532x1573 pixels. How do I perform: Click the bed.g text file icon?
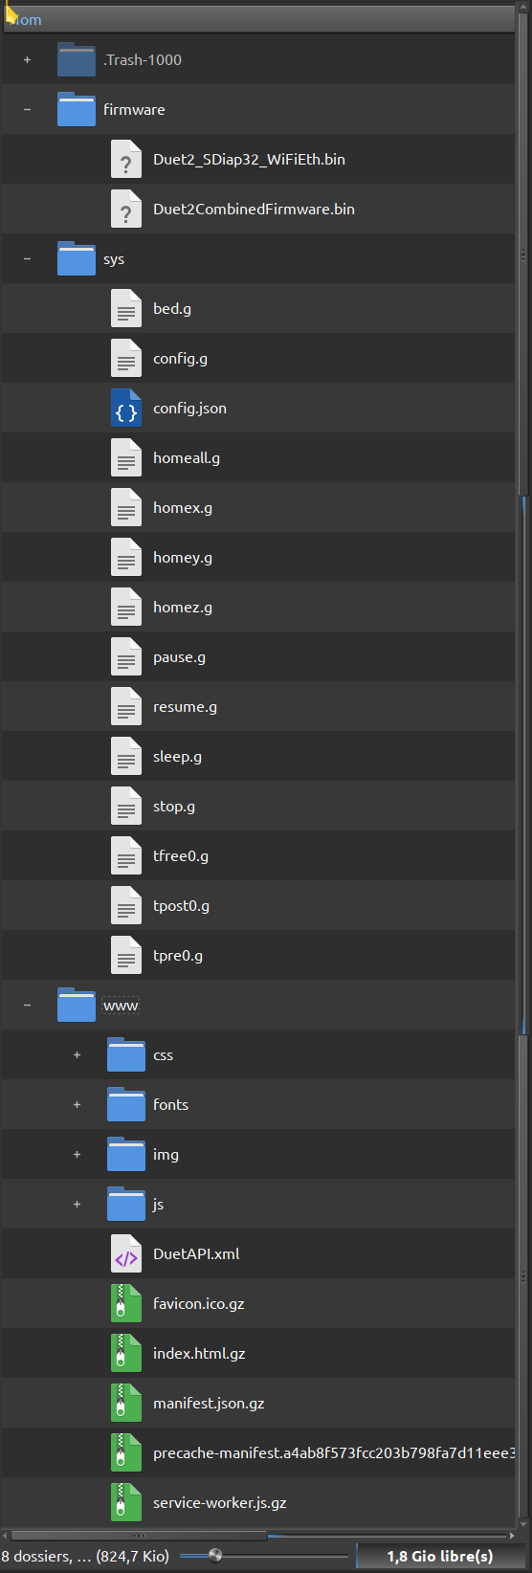126,308
